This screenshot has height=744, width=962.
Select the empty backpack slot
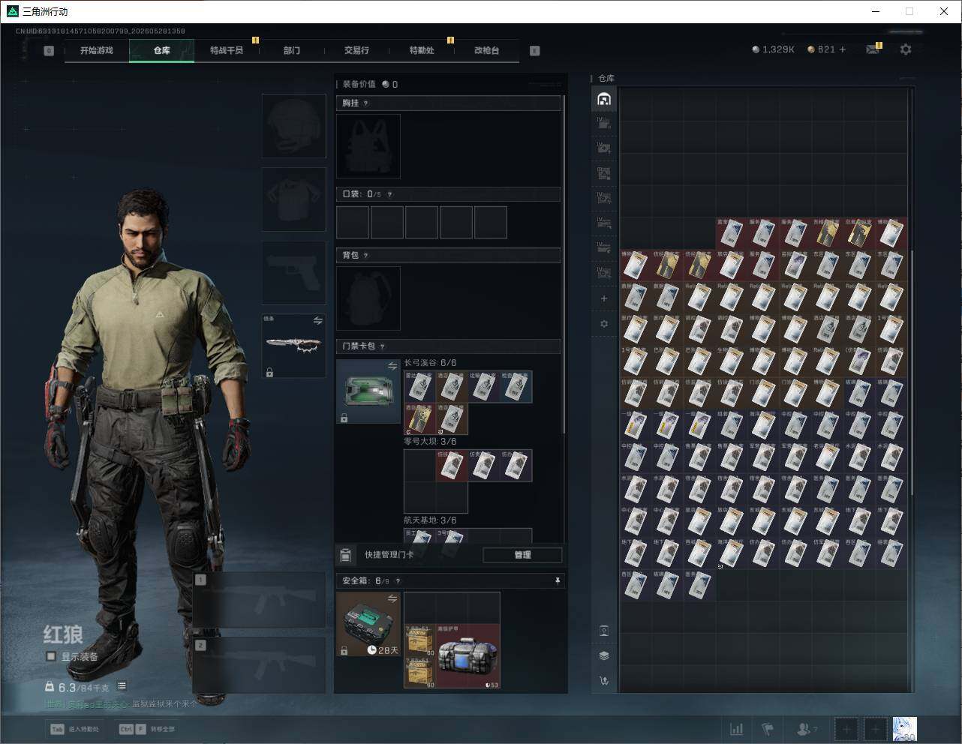368,298
